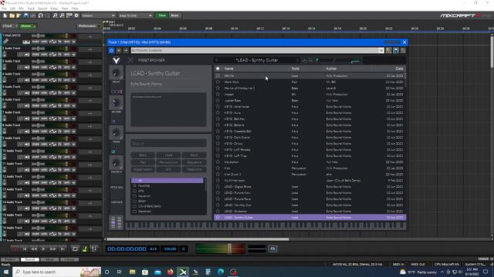This screenshot has width=494, height=277.
Task: Open track 1 fx button
Action: (60, 42)
